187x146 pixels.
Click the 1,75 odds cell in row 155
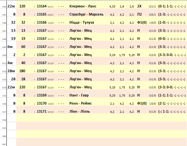(122, 95)
